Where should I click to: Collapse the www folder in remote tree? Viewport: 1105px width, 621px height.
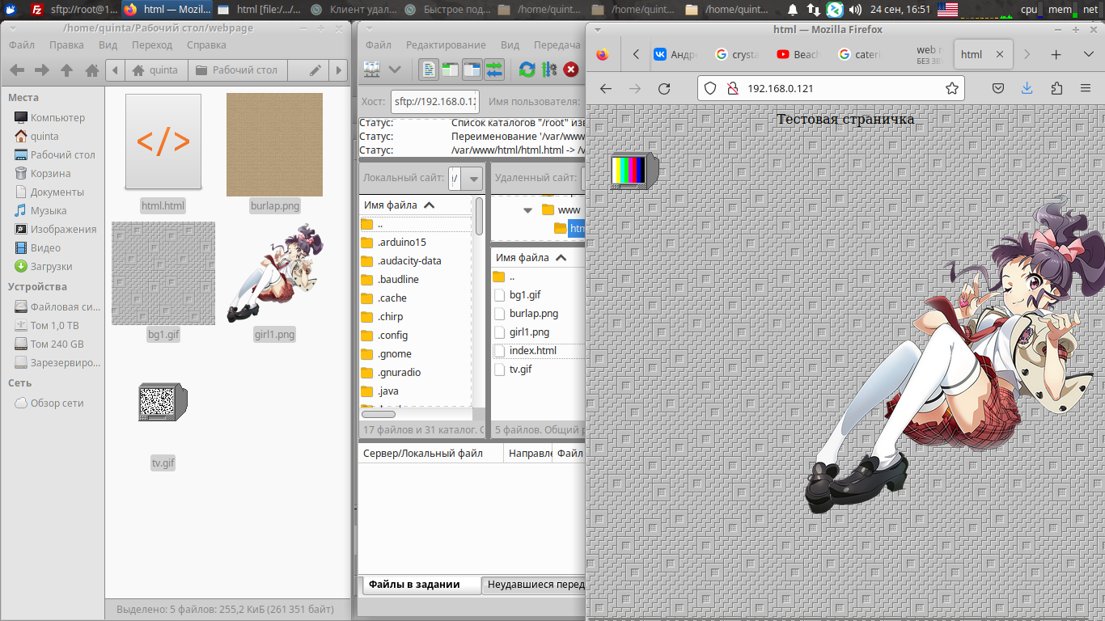(528, 210)
